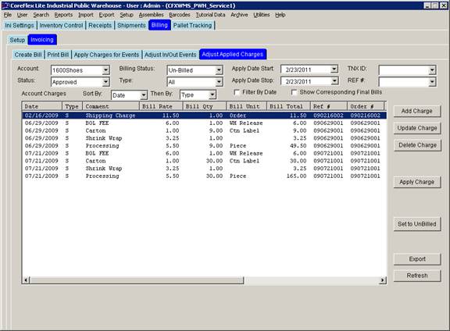Open the Setup sub-tab
Image resolution: width=450 pixels, height=331 pixels.
point(17,40)
